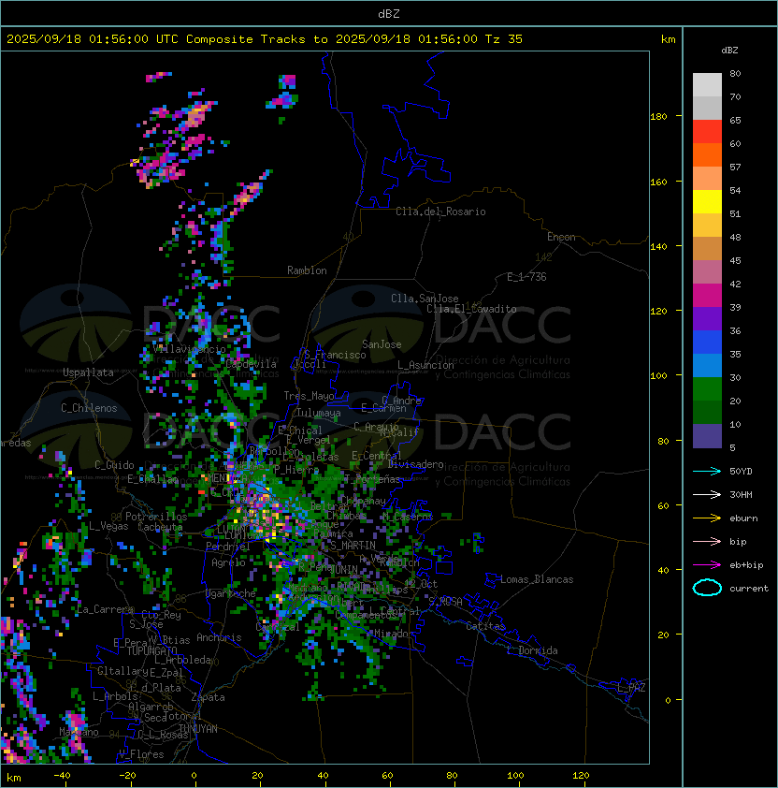Click the pink bip arrow in legend
This screenshot has width=778, height=788.
pos(707,541)
